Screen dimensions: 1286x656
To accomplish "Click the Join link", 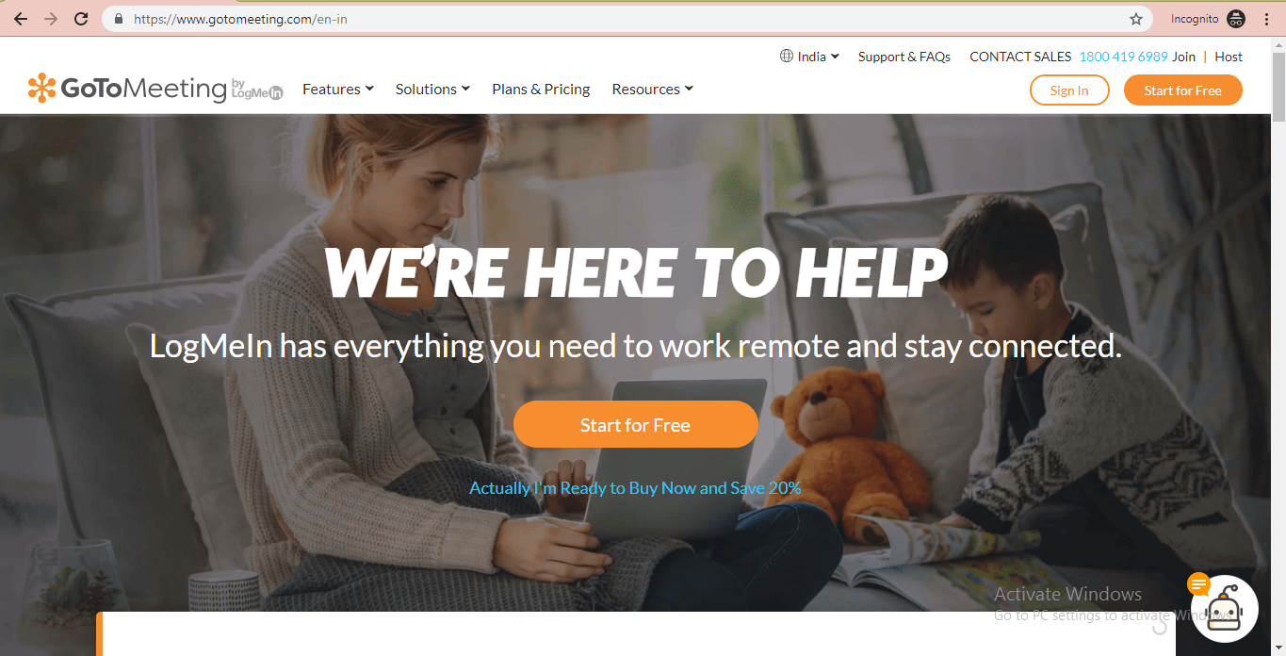I will [1184, 57].
